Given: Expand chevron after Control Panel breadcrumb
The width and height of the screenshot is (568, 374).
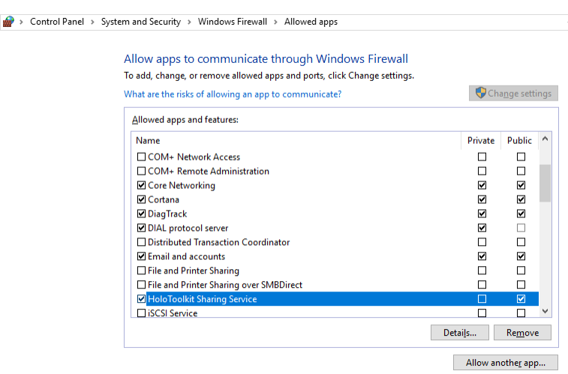Looking at the screenshot, I should [92, 22].
